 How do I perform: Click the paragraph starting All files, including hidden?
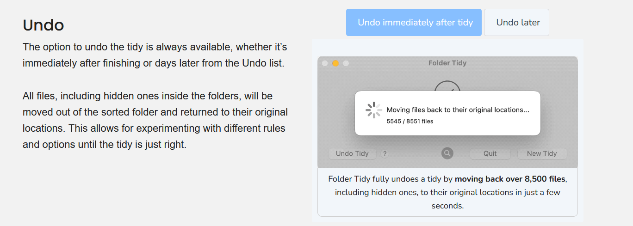[155, 120]
